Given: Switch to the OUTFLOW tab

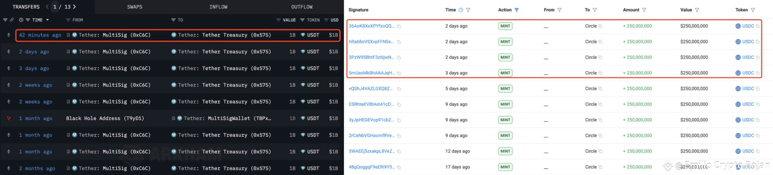Looking at the screenshot, I should (x=302, y=7).
